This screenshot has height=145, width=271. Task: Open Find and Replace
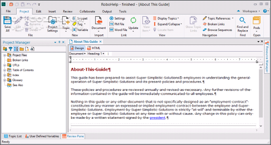click(x=243, y=24)
